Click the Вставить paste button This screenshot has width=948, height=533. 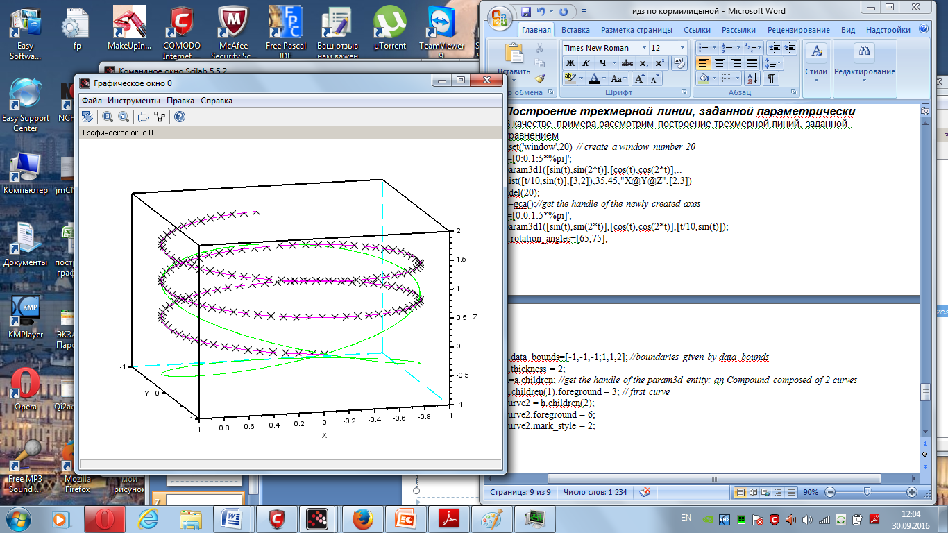[514, 61]
